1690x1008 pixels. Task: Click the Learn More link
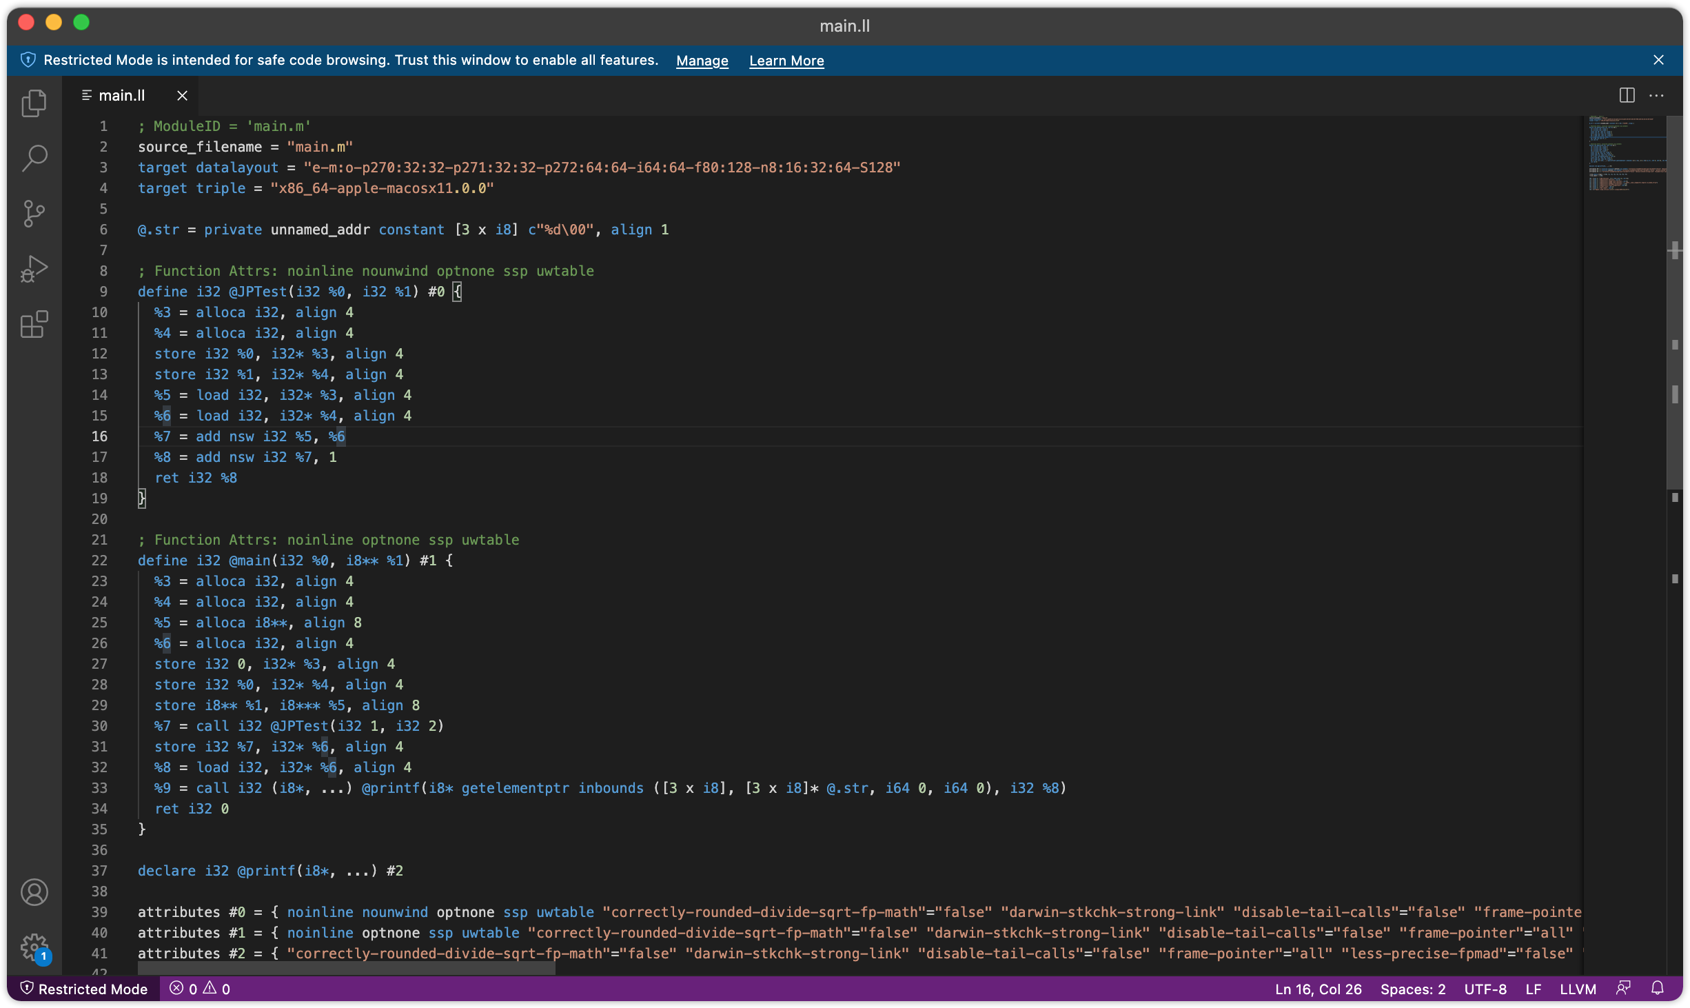coord(786,61)
